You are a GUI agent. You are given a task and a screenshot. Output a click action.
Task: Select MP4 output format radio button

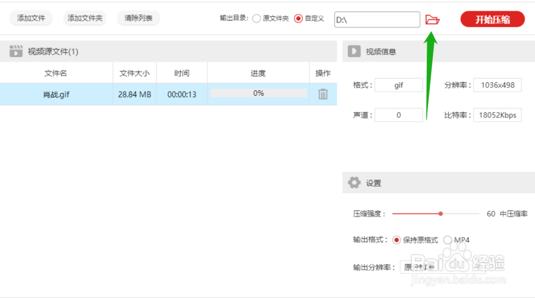click(x=447, y=240)
